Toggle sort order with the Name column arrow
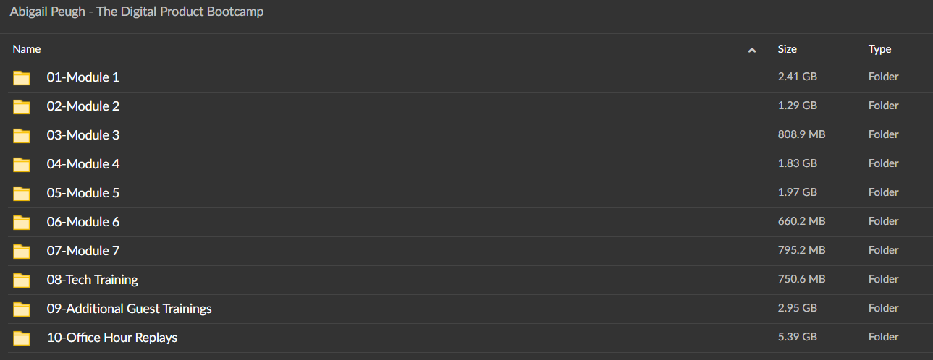933x360 pixels. pyautogui.click(x=752, y=50)
